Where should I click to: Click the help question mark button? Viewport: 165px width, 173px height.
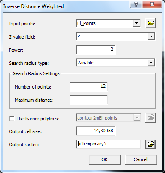tap(136, 5)
